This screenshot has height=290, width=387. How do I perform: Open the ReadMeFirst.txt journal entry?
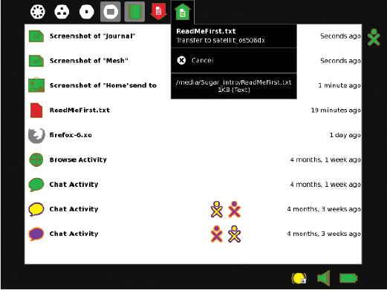[79, 110]
